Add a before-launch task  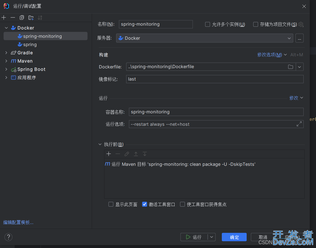point(109,154)
